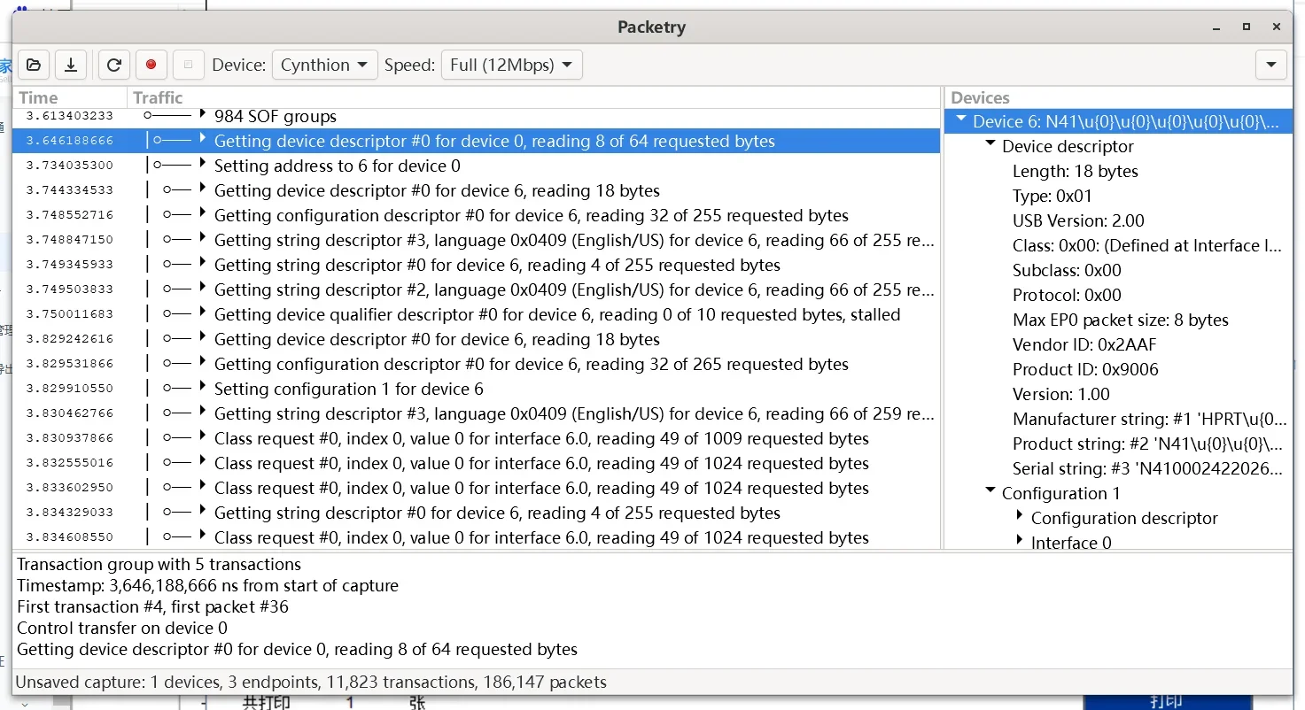Screen dimensions: 1305x710
Task: Click the rescan devices refresh icon
Action: tap(113, 65)
